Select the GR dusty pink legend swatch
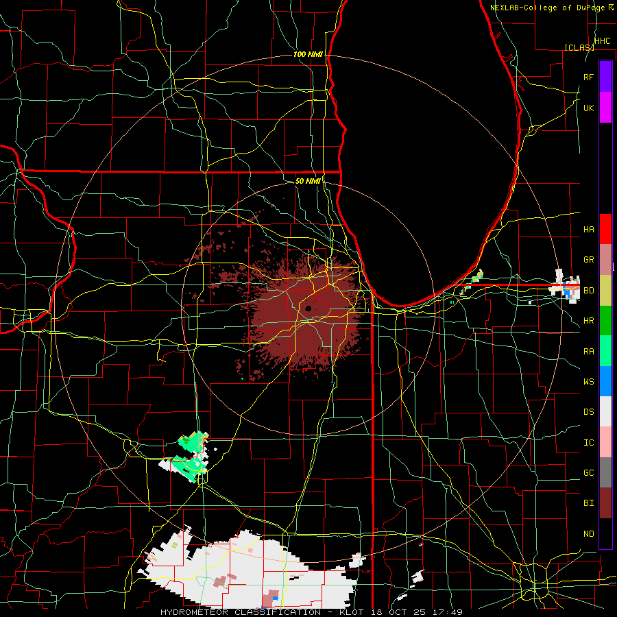617x617 pixels. [605, 260]
